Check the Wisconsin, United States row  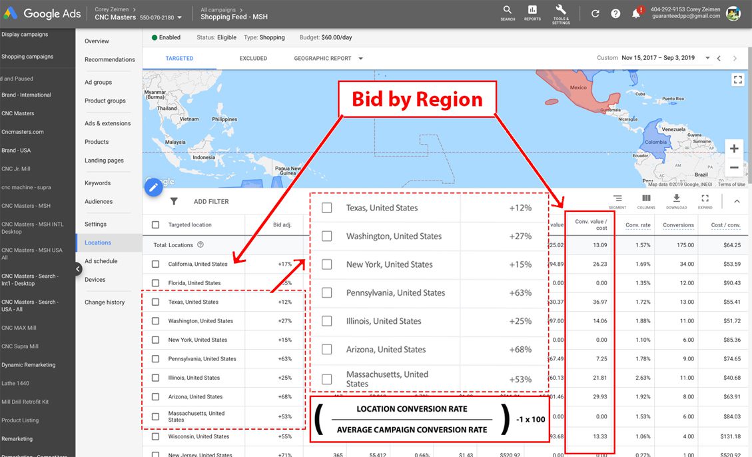point(155,436)
